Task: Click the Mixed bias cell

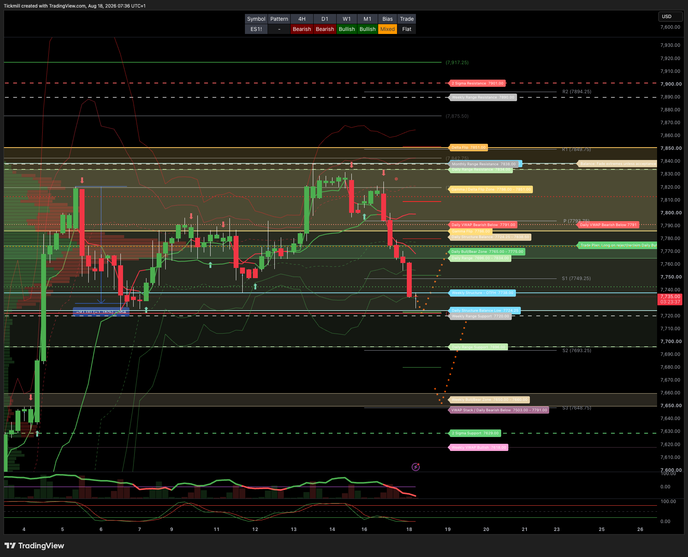Action: point(388,29)
